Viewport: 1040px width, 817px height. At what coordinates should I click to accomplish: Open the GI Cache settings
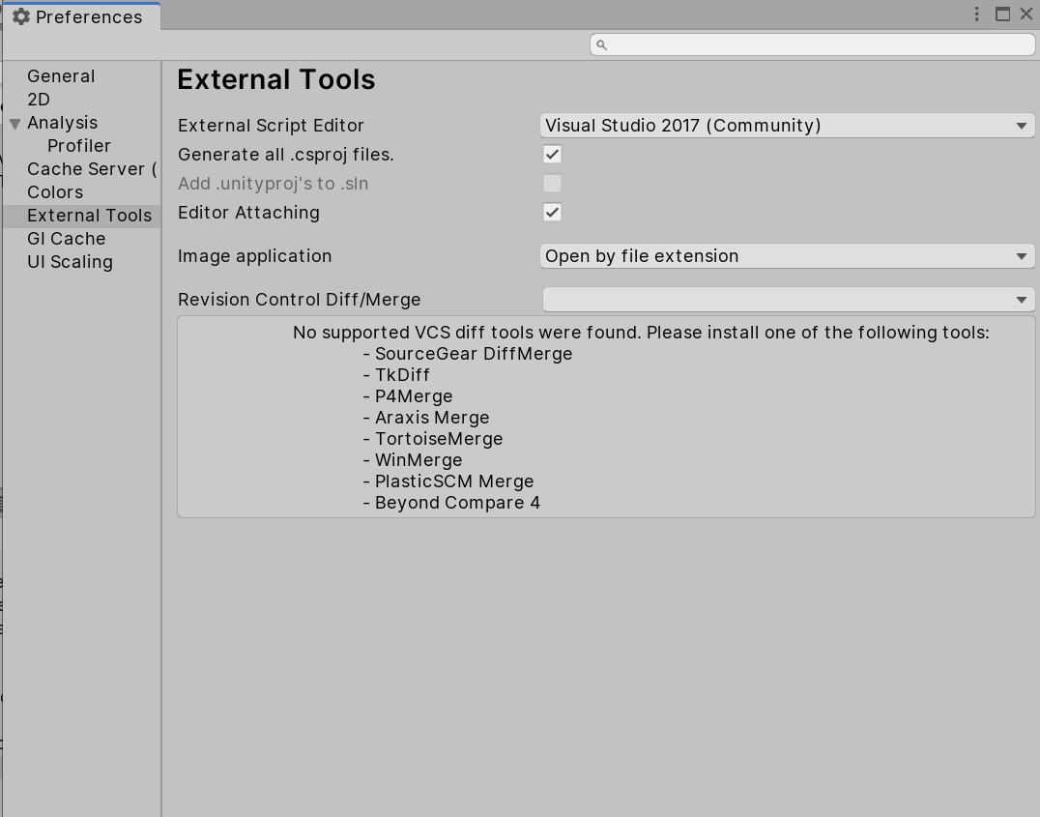pos(66,239)
